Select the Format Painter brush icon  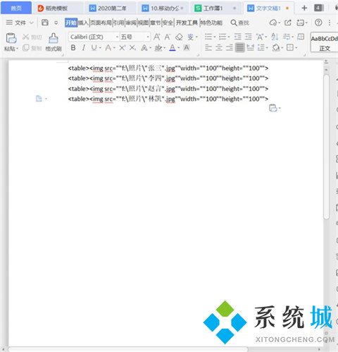54,38
